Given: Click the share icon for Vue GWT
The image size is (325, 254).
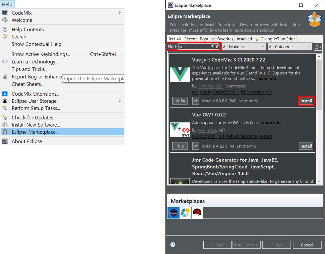Looking at the screenshot, I should pyautogui.click(x=196, y=146).
